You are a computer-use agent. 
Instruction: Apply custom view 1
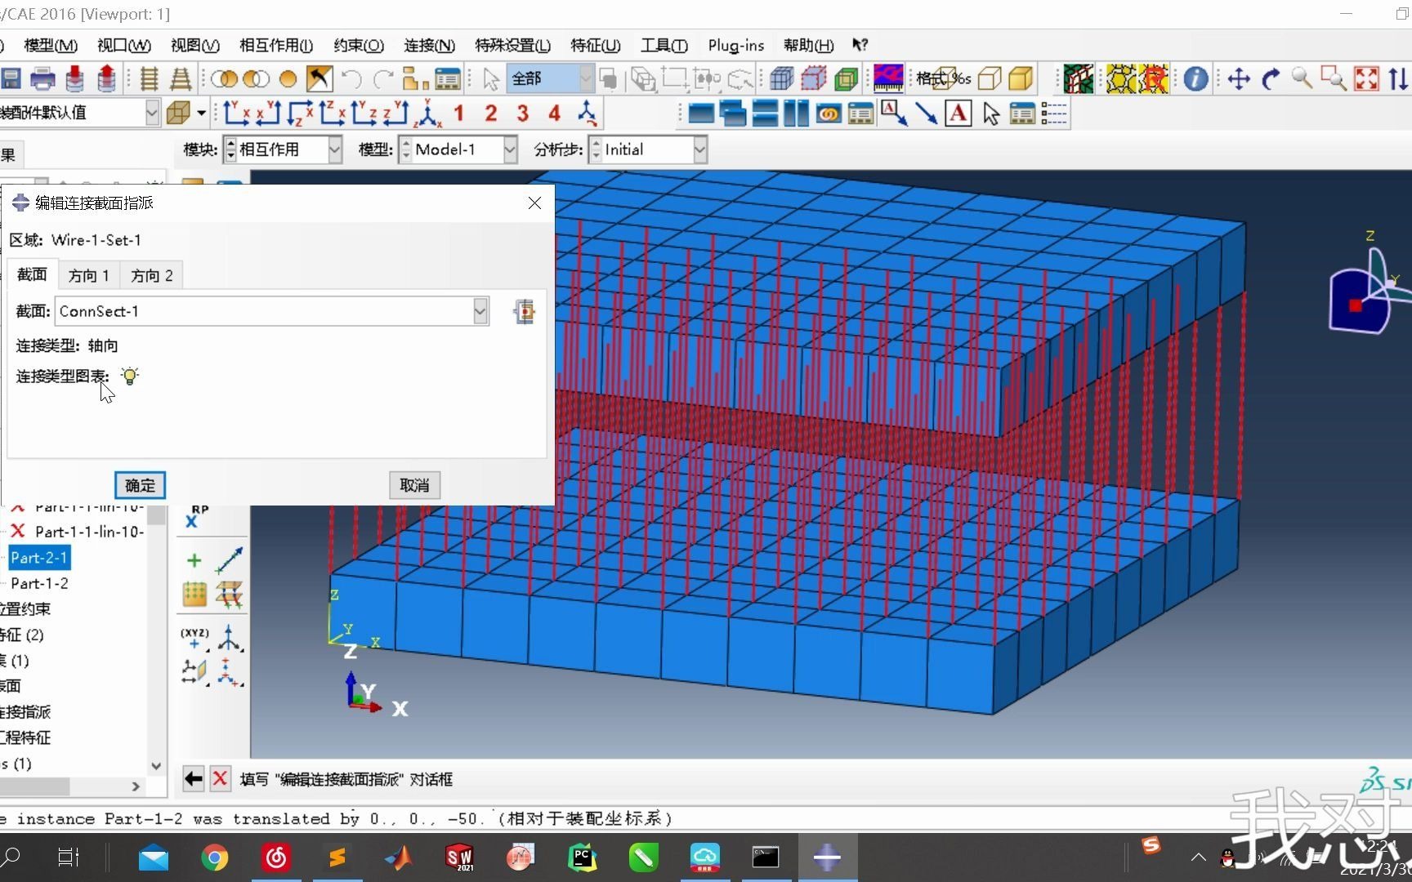pos(458,113)
